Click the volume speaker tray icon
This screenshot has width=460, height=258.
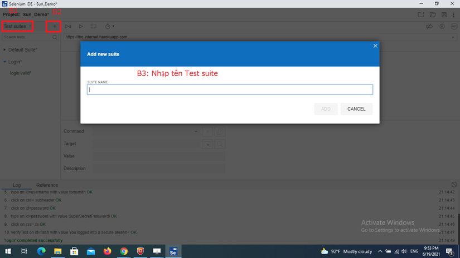tap(404, 251)
